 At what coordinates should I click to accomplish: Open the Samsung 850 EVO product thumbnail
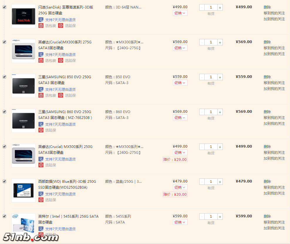pos(23,86)
